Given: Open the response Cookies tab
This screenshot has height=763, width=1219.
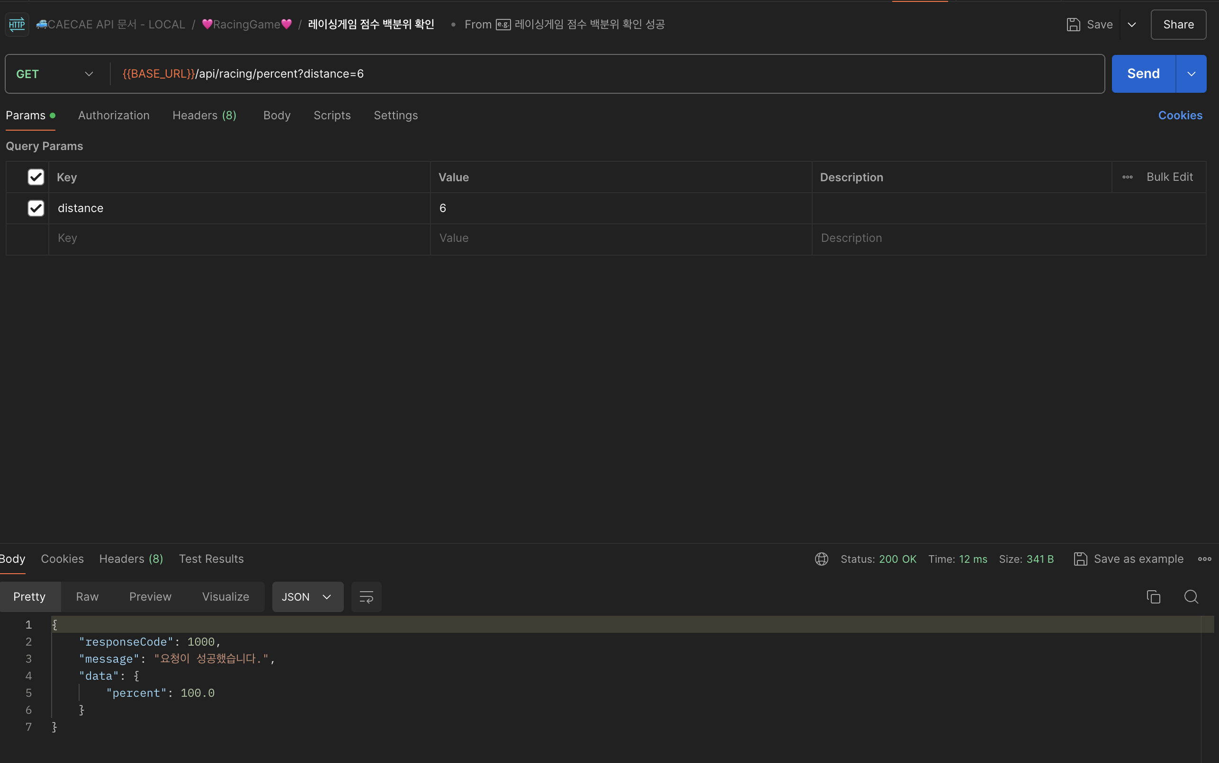Looking at the screenshot, I should click(x=62, y=559).
